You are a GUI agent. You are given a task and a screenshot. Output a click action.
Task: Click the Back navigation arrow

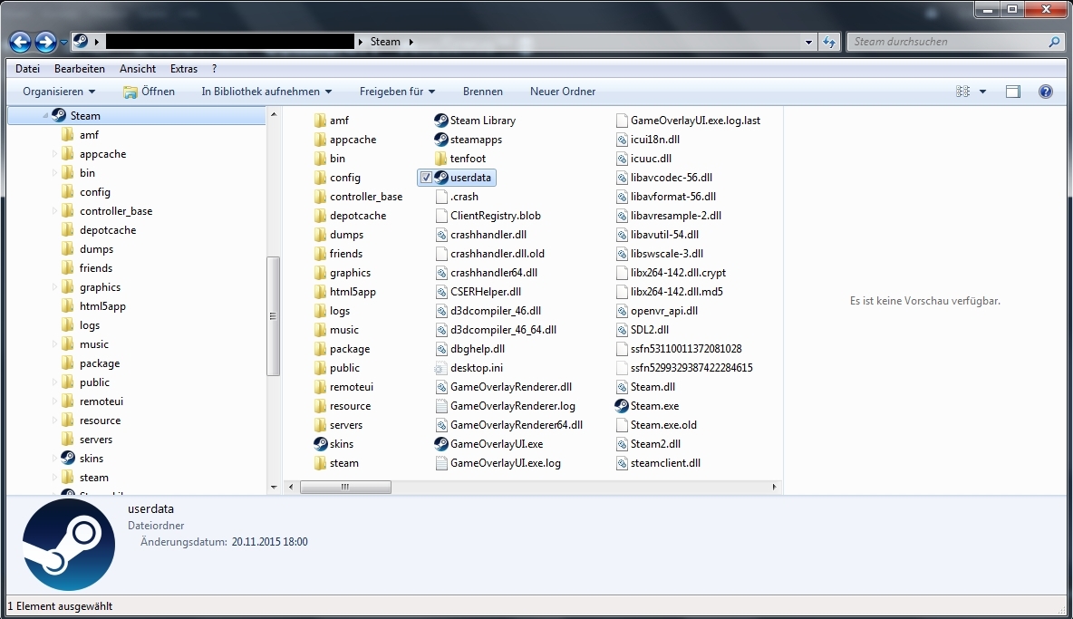pos(20,43)
